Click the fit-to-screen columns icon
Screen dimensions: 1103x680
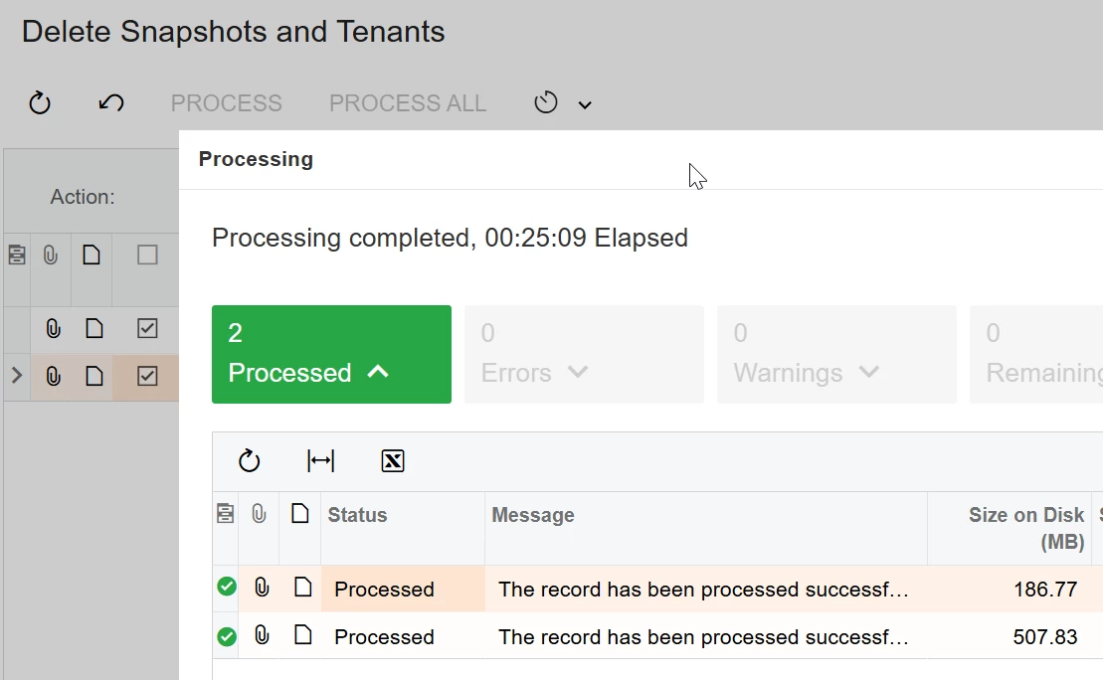[321, 461]
